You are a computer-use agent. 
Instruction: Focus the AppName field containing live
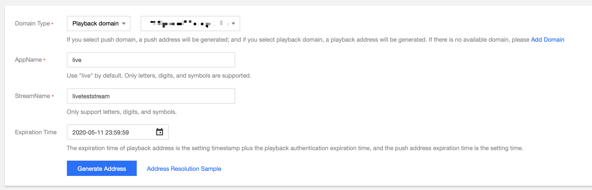[151, 60]
